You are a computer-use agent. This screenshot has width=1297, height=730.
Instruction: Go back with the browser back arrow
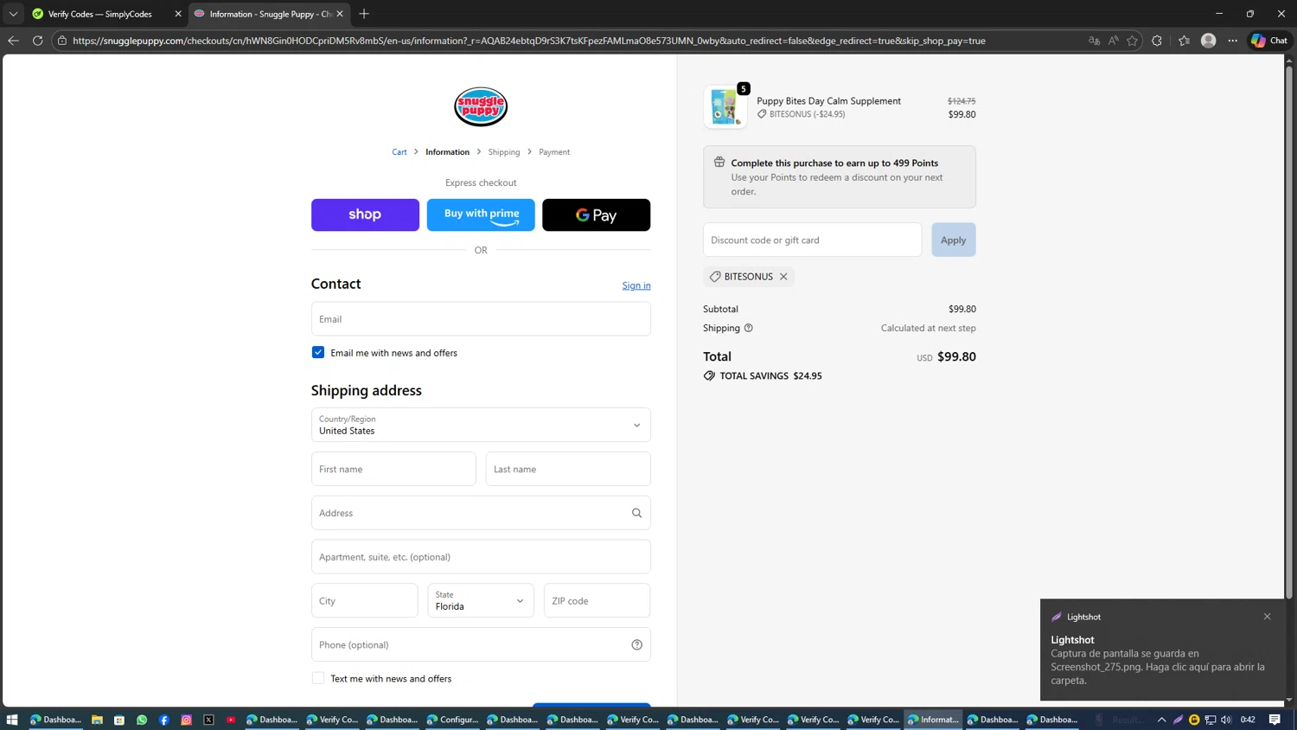[x=13, y=41]
